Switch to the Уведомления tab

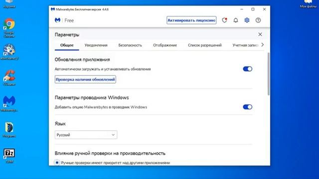96,45
